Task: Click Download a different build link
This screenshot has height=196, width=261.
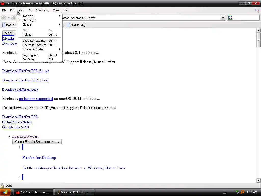Action: (20, 90)
